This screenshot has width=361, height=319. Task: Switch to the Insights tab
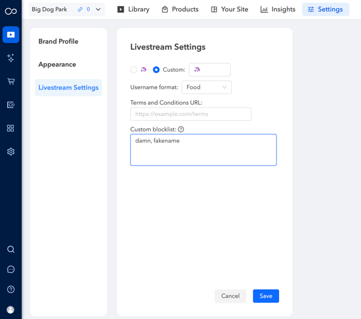click(x=278, y=10)
